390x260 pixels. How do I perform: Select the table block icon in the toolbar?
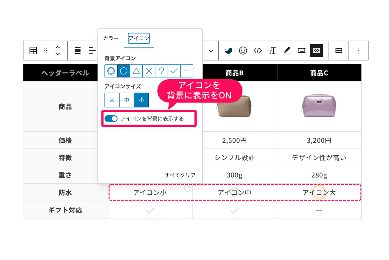[x=33, y=51]
